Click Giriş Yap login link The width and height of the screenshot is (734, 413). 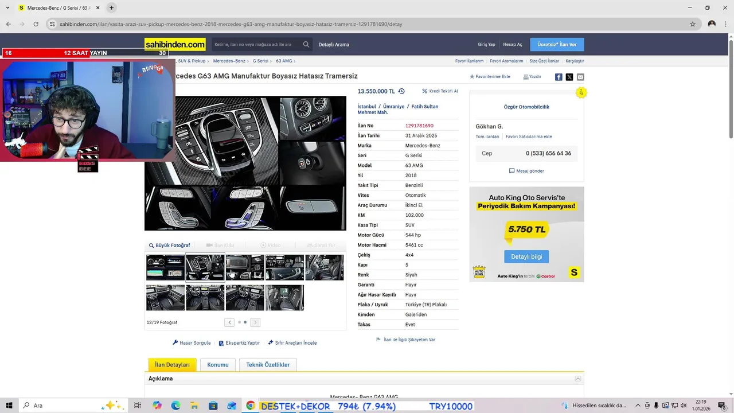point(486,44)
